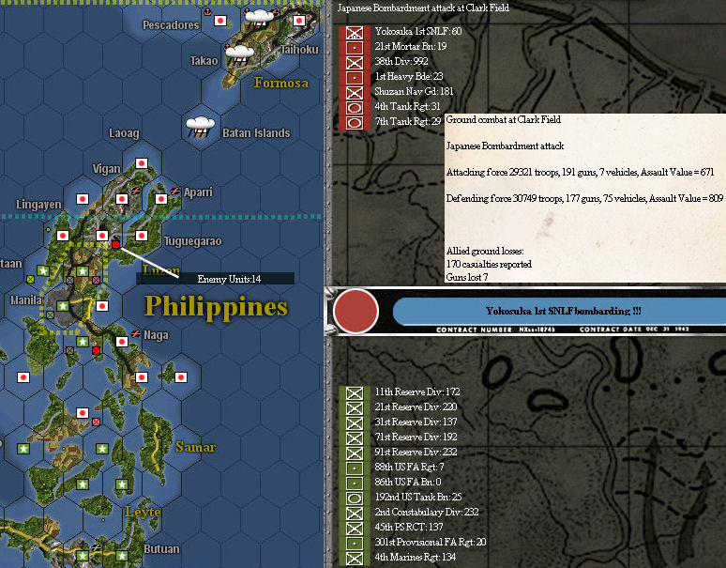The width and height of the screenshot is (726, 568).
Task: Click the 'Allied ground losses:' heading
Action: [x=485, y=251]
